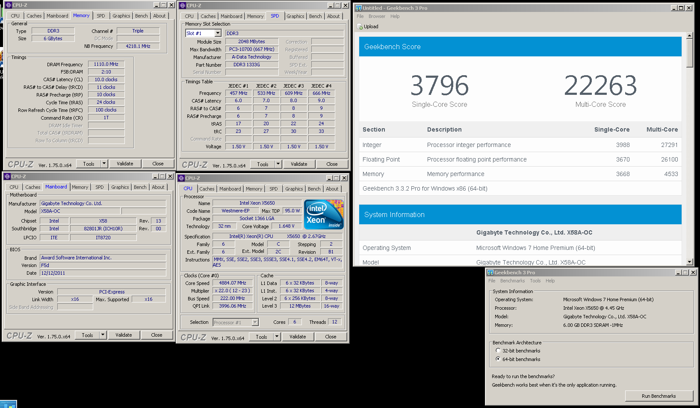
Task: Click the Multi-Core column header
Action: [662, 129]
